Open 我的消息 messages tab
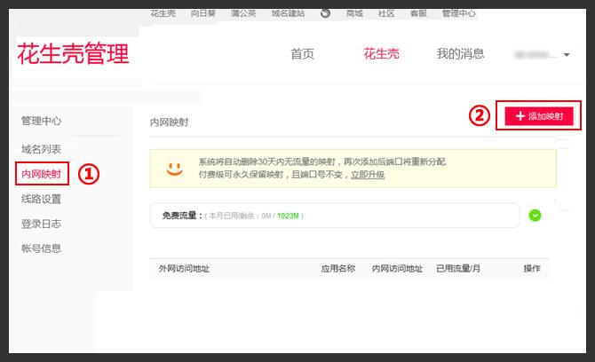The height and width of the screenshot is (362, 595). (x=460, y=54)
